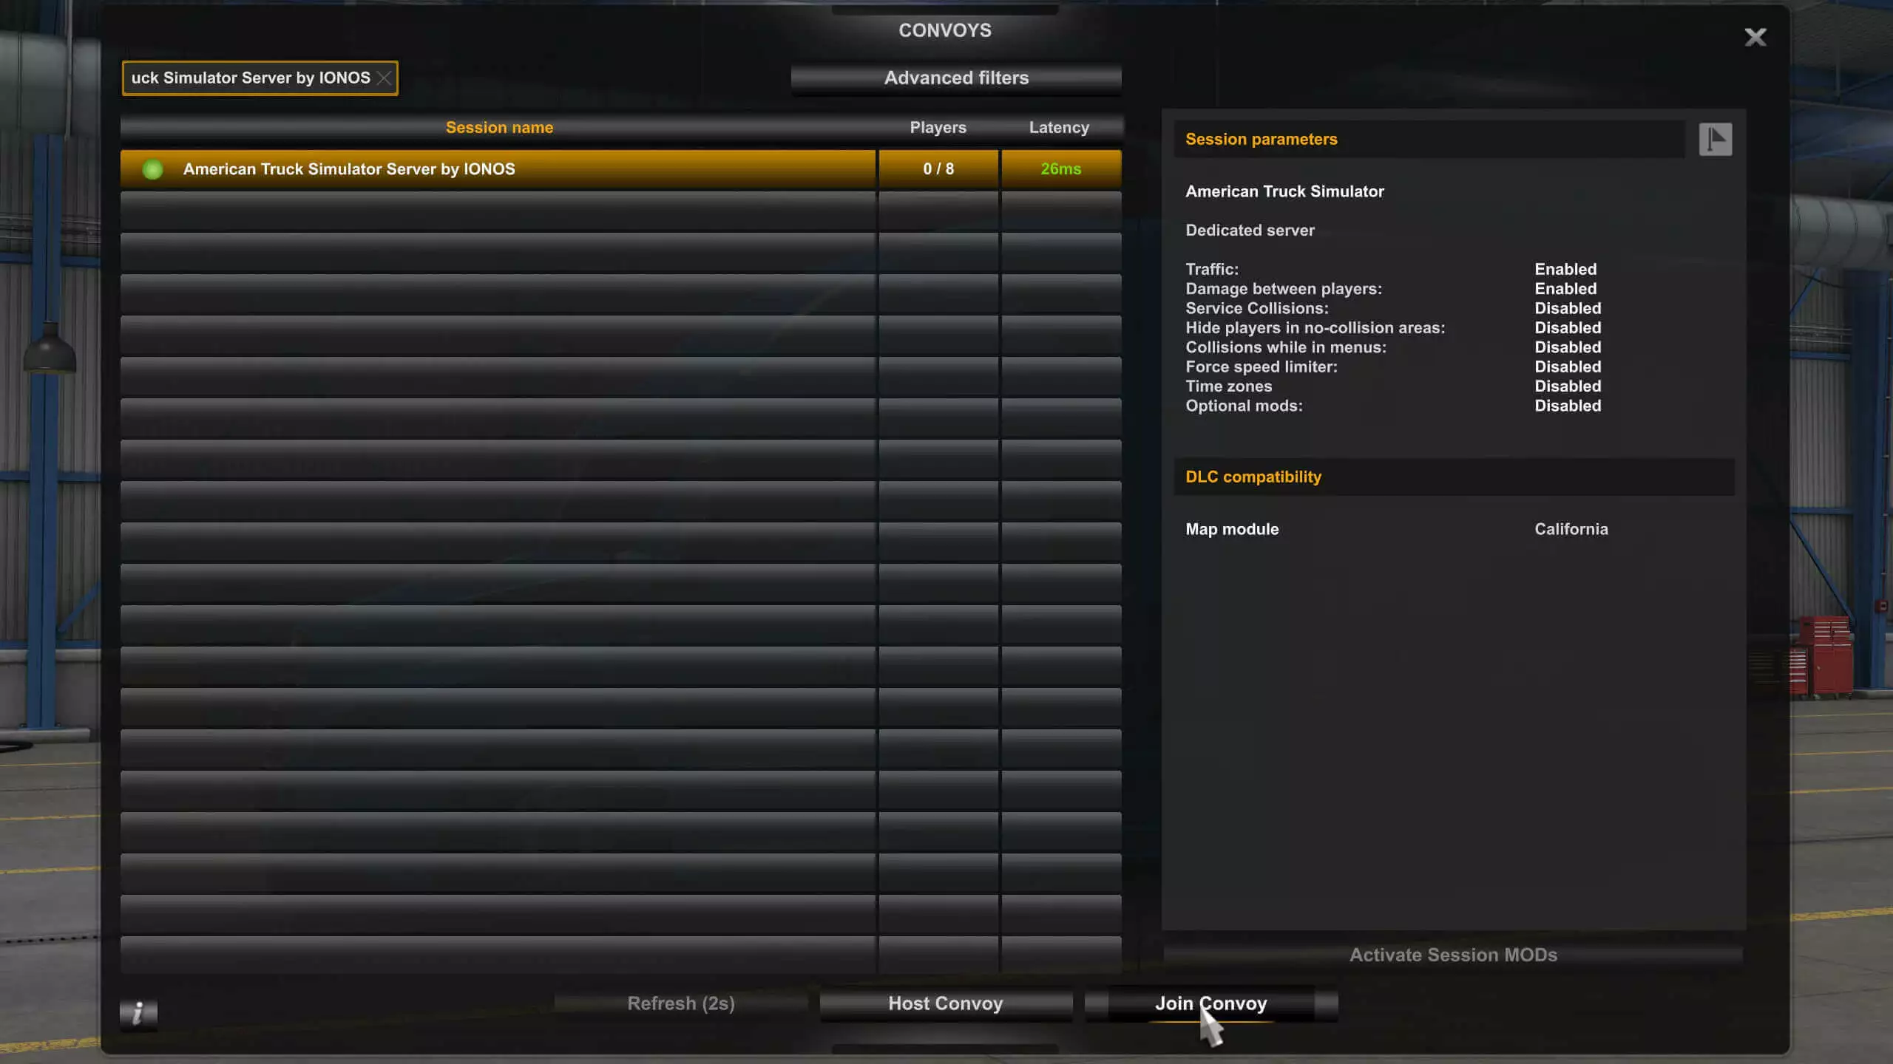The width and height of the screenshot is (1893, 1064).
Task: Click DLC compatibility section header
Action: click(x=1252, y=476)
